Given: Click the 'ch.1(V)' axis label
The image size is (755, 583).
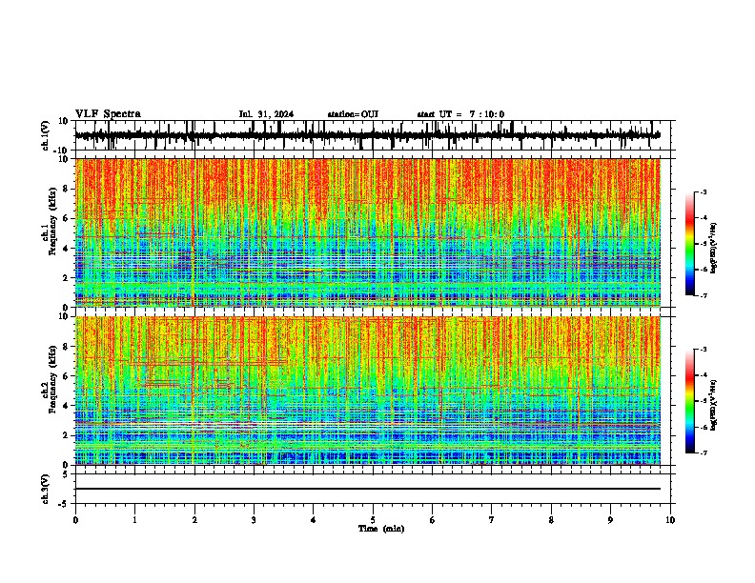Looking at the screenshot, I should (x=46, y=135).
